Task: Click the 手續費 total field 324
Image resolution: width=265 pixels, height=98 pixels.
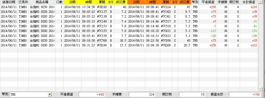Action: [x=142, y=95]
